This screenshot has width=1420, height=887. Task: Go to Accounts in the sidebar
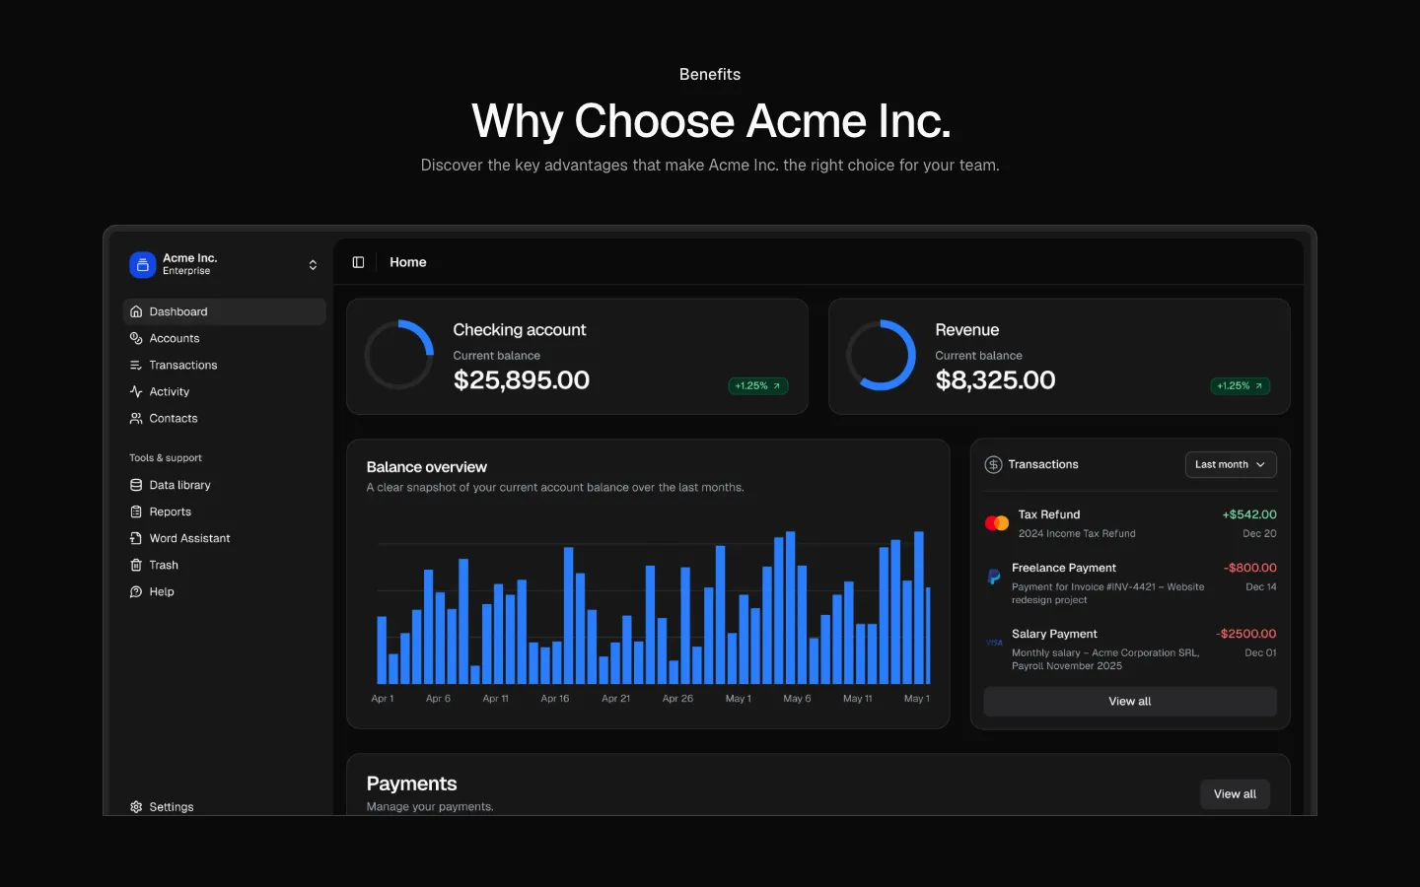click(x=224, y=338)
